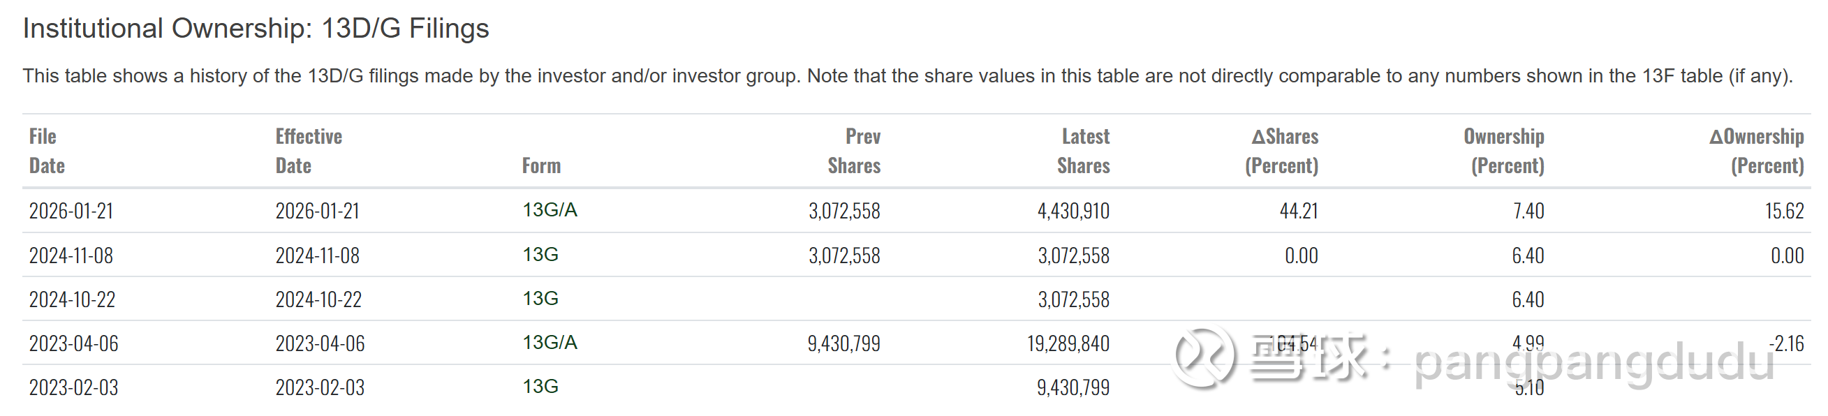Select the 4,430,910 latest shares cell
The image size is (1828, 416).
[x=1073, y=211]
